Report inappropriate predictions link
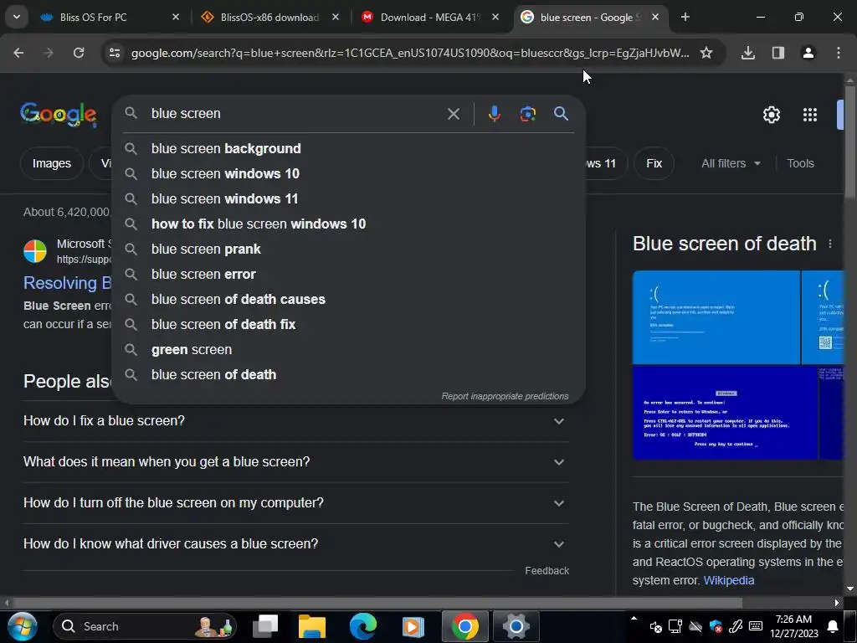The width and height of the screenshot is (857, 643). (505, 396)
